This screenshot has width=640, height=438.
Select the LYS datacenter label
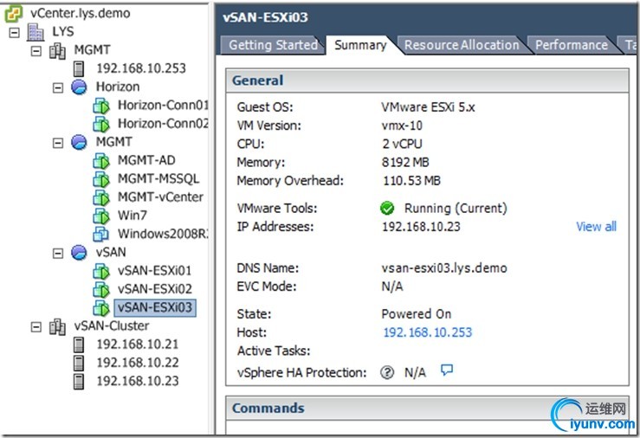63,32
